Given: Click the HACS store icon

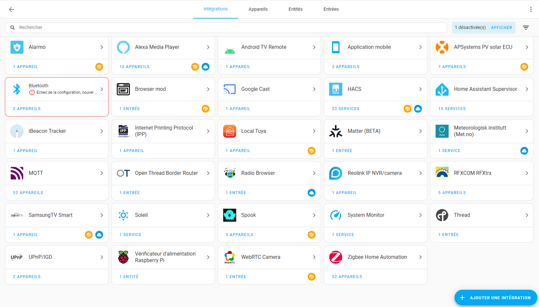Looking at the screenshot, I should pyautogui.click(x=336, y=89).
